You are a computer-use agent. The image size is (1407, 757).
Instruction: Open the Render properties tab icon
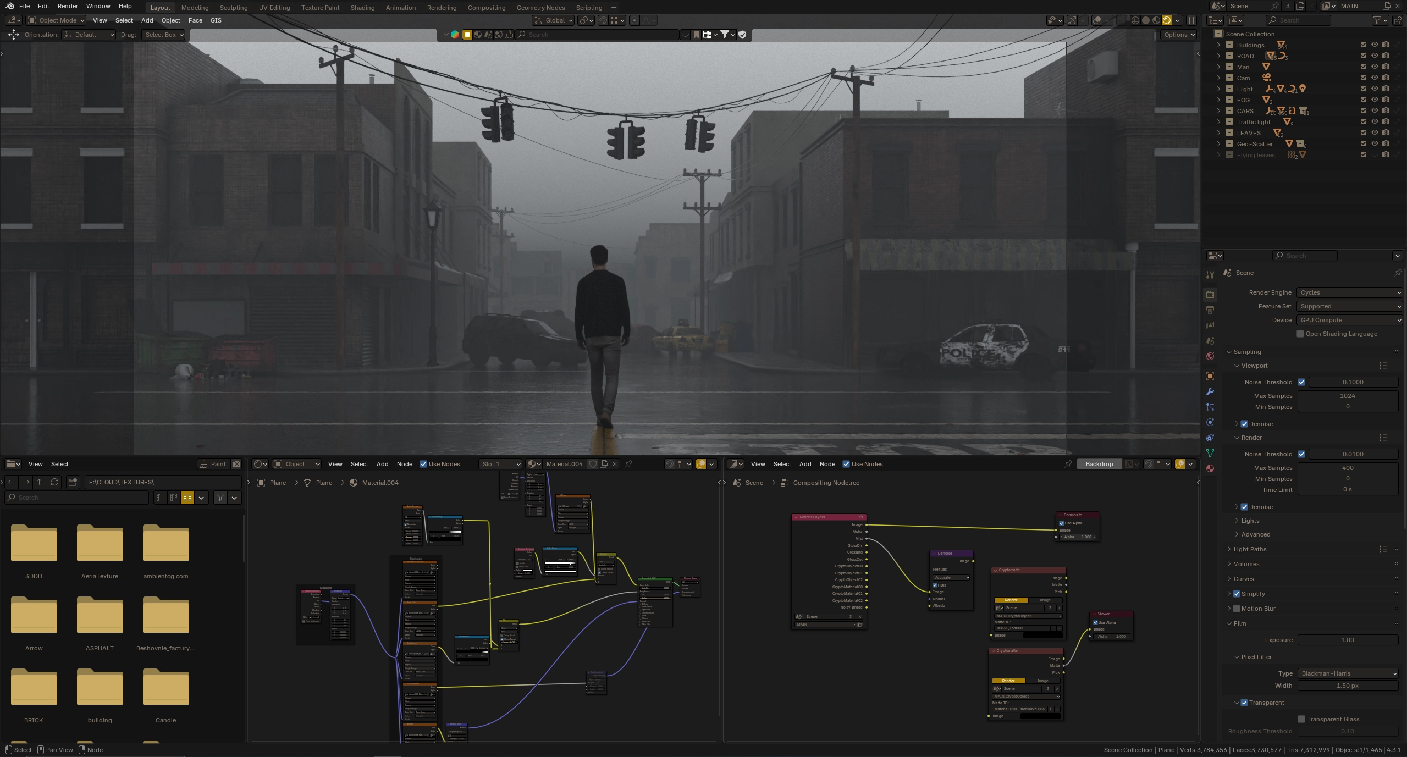pyautogui.click(x=1210, y=295)
